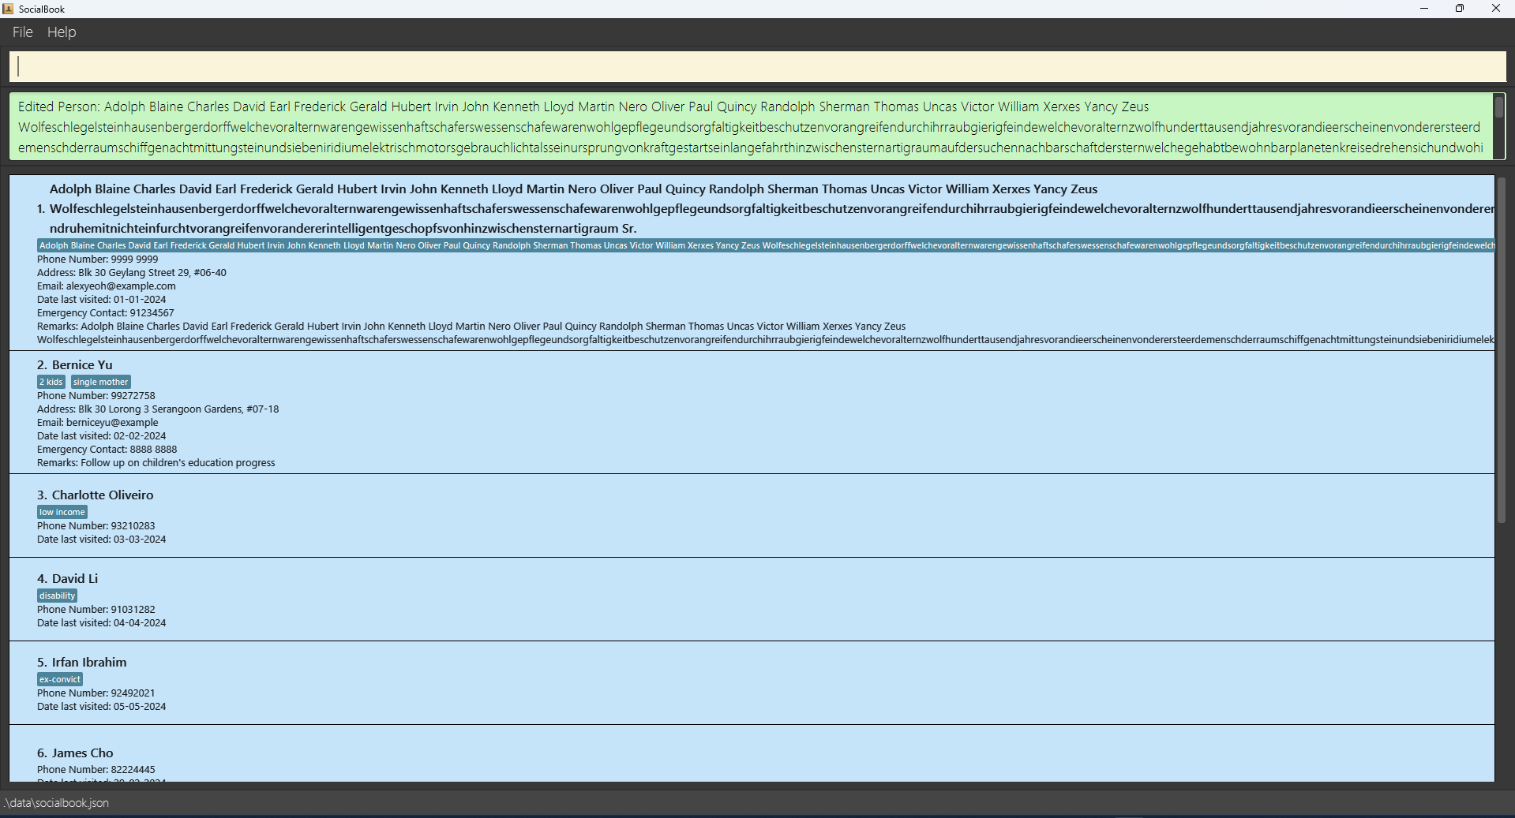Image resolution: width=1515 pixels, height=818 pixels.
Task: Click 'Emergency Contact: 91234567'
Action: tap(106, 313)
